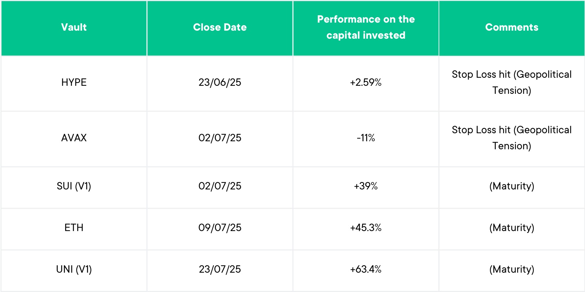585x292 pixels.
Task: Select the AVAX vault cell
Action: tap(74, 138)
